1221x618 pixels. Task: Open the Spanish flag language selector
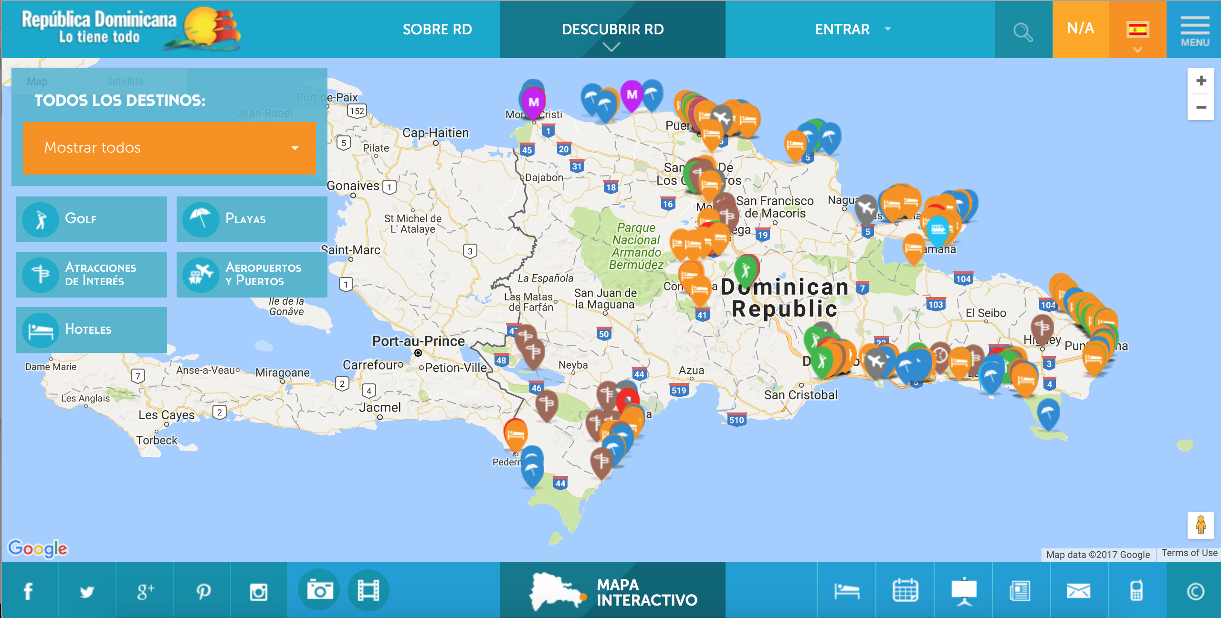1138,30
